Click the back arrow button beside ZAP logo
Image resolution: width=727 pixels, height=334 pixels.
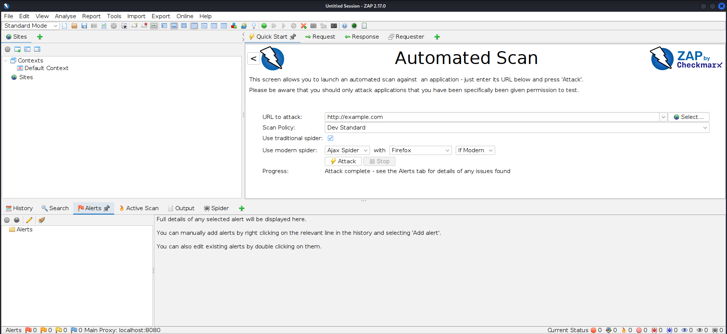[253, 59]
